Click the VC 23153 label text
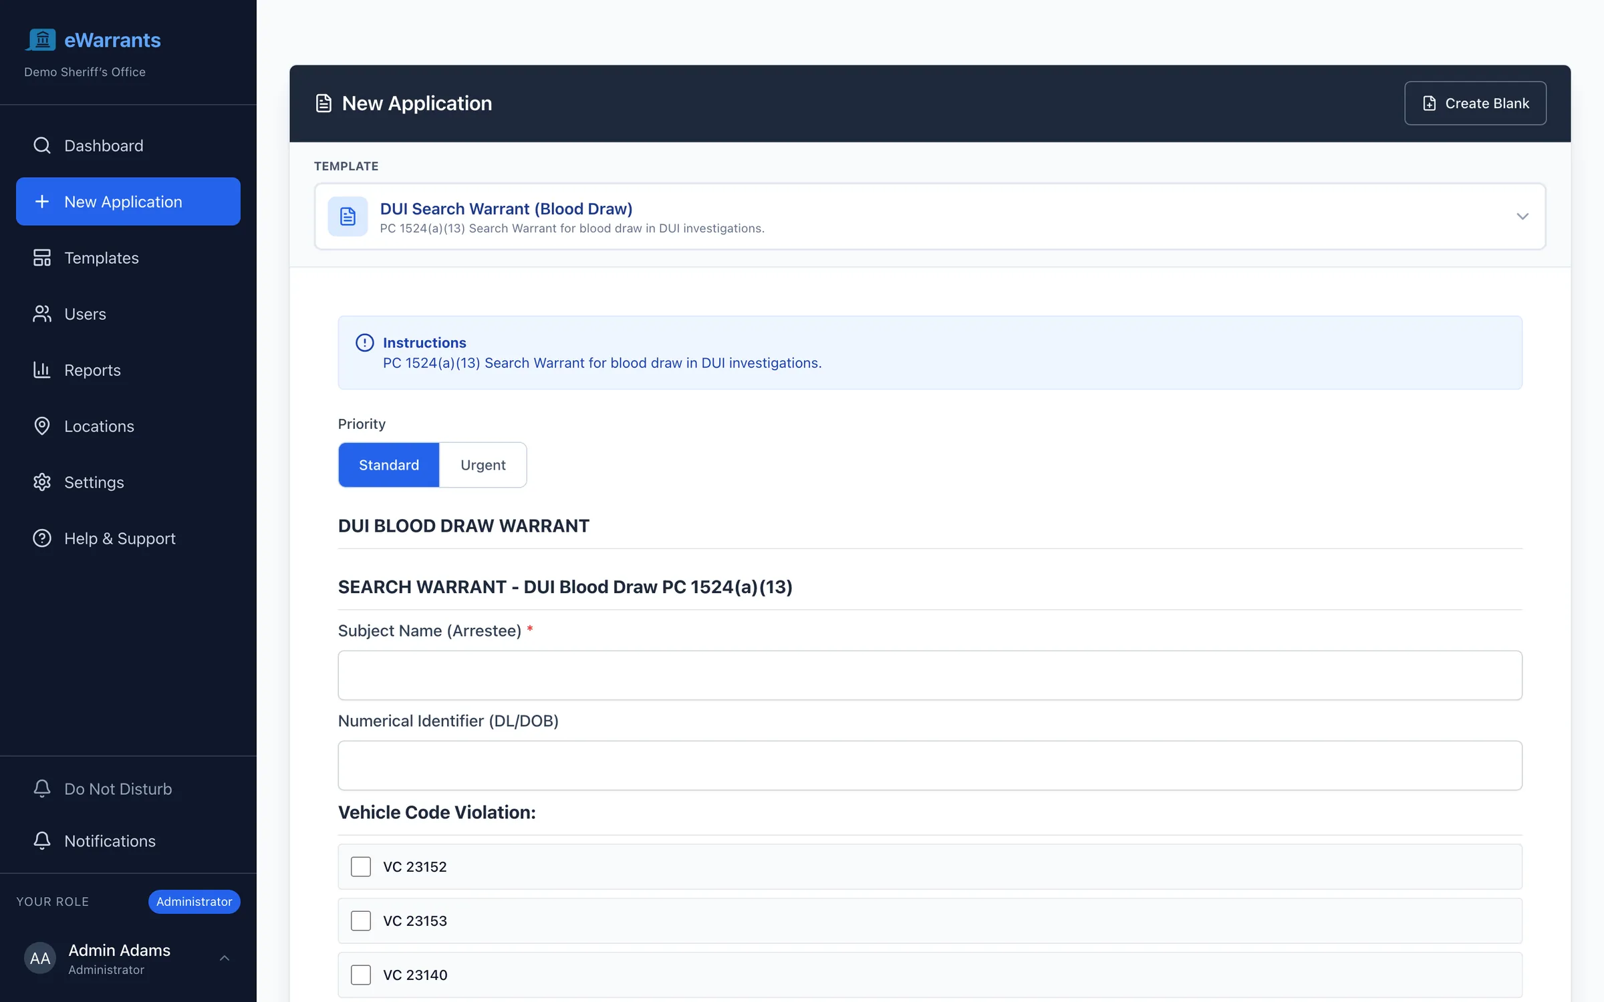1604x1002 pixels. tap(415, 921)
